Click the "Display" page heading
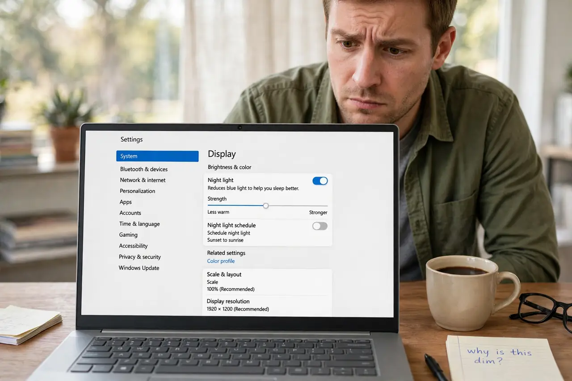The height and width of the screenshot is (381, 572). [222, 154]
